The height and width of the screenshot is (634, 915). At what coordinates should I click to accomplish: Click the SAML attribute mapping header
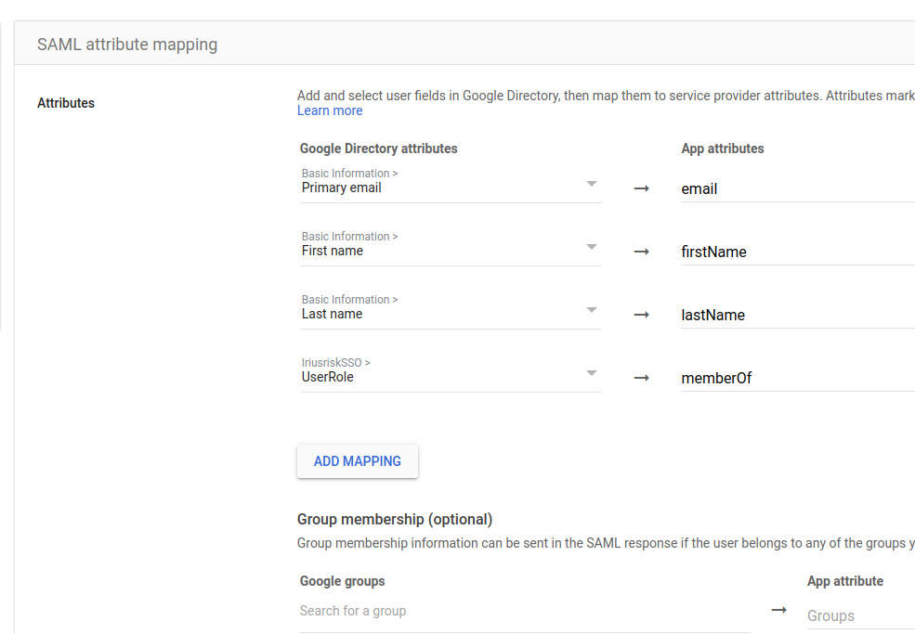[x=126, y=44]
